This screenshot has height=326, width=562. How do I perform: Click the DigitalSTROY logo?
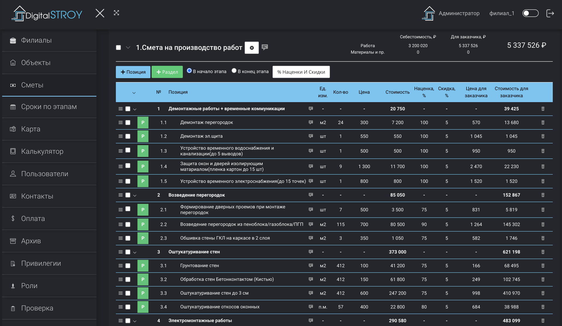[x=47, y=14]
